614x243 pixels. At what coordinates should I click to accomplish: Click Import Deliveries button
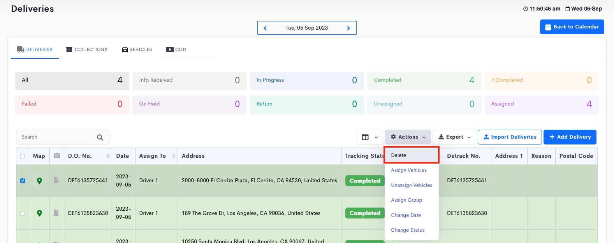[x=510, y=137]
